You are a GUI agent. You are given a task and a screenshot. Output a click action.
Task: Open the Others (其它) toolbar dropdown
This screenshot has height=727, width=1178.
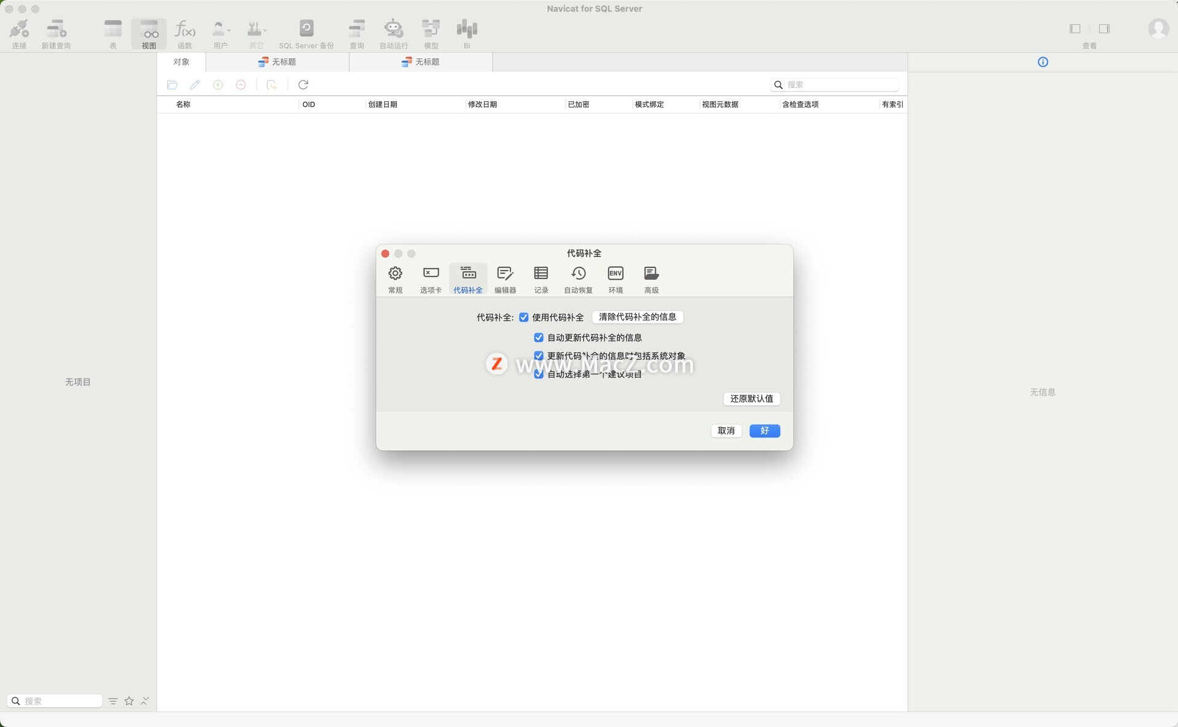coord(256,34)
